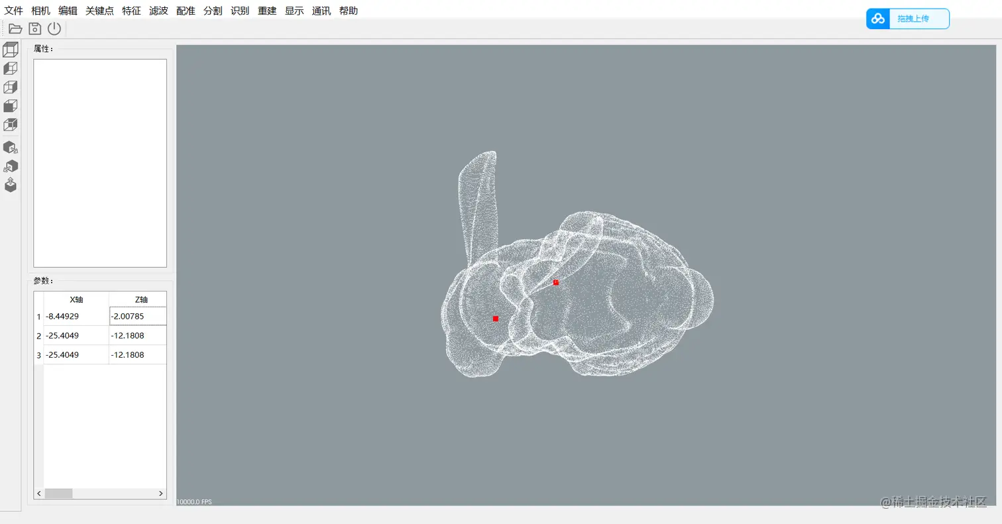
Task: Click the solid cube icon with outward arrow
Action: pos(11,147)
